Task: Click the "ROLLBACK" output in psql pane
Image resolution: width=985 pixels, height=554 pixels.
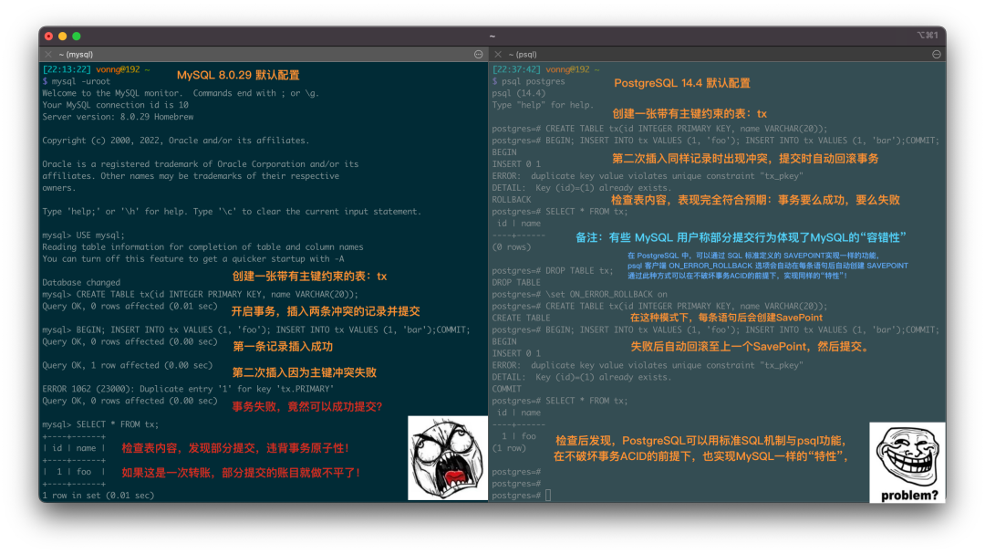Action: point(512,200)
